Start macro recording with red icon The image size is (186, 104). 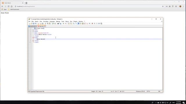point(92,24)
